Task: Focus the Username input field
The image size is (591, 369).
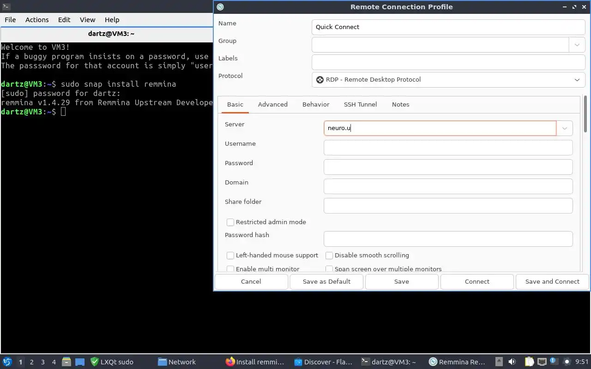Action: pyautogui.click(x=448, y=148)
